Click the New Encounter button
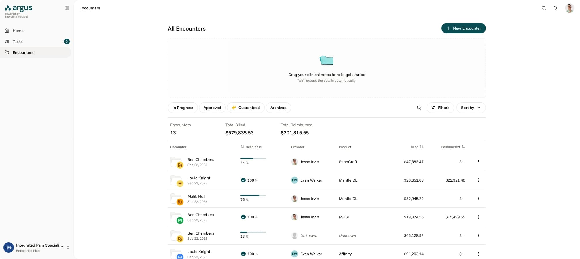 [463, 28]
